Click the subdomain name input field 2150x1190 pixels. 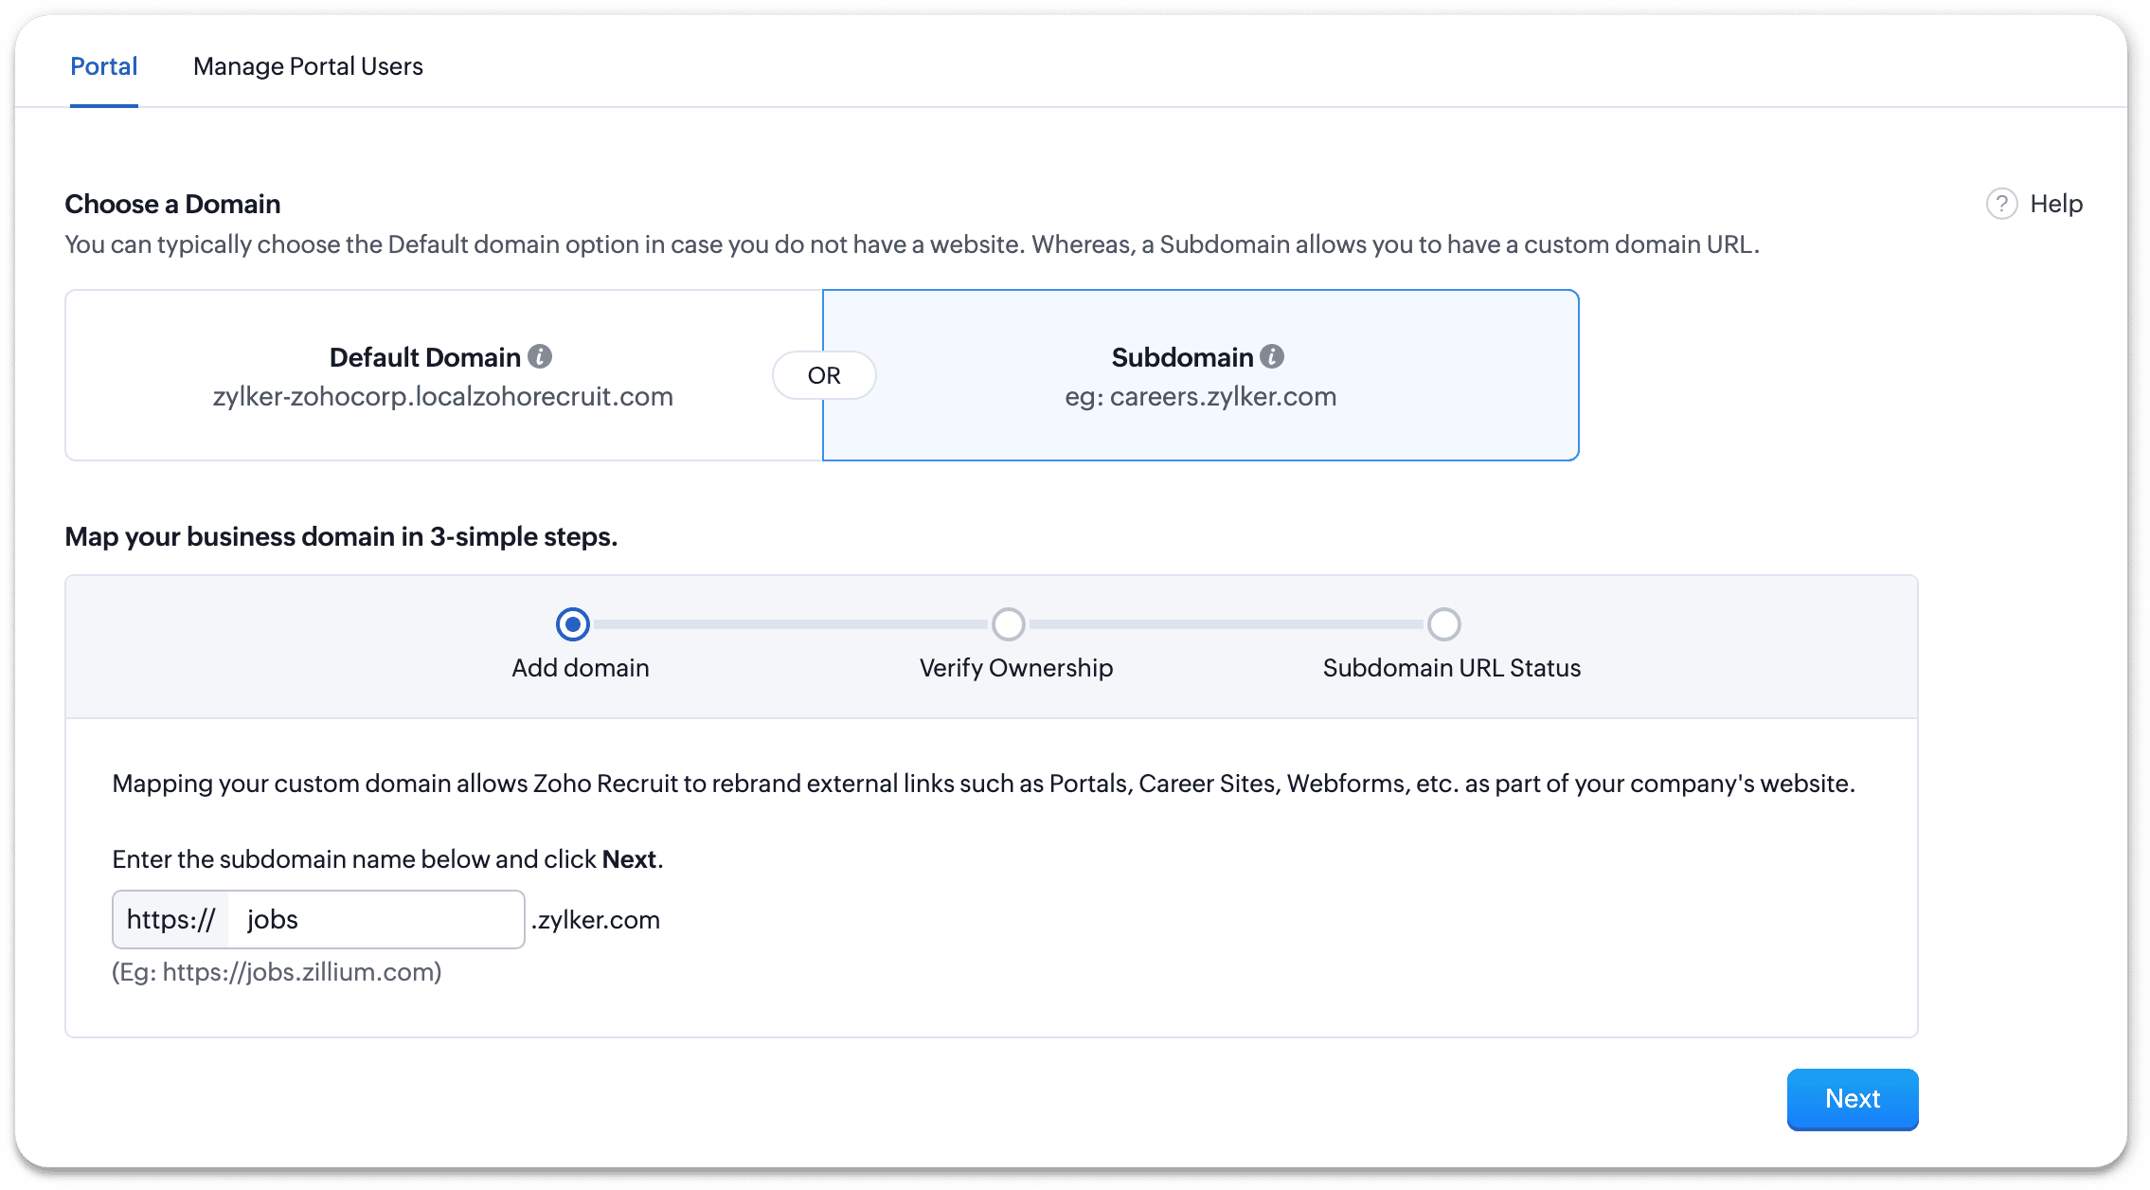click(x=375, y=919)
